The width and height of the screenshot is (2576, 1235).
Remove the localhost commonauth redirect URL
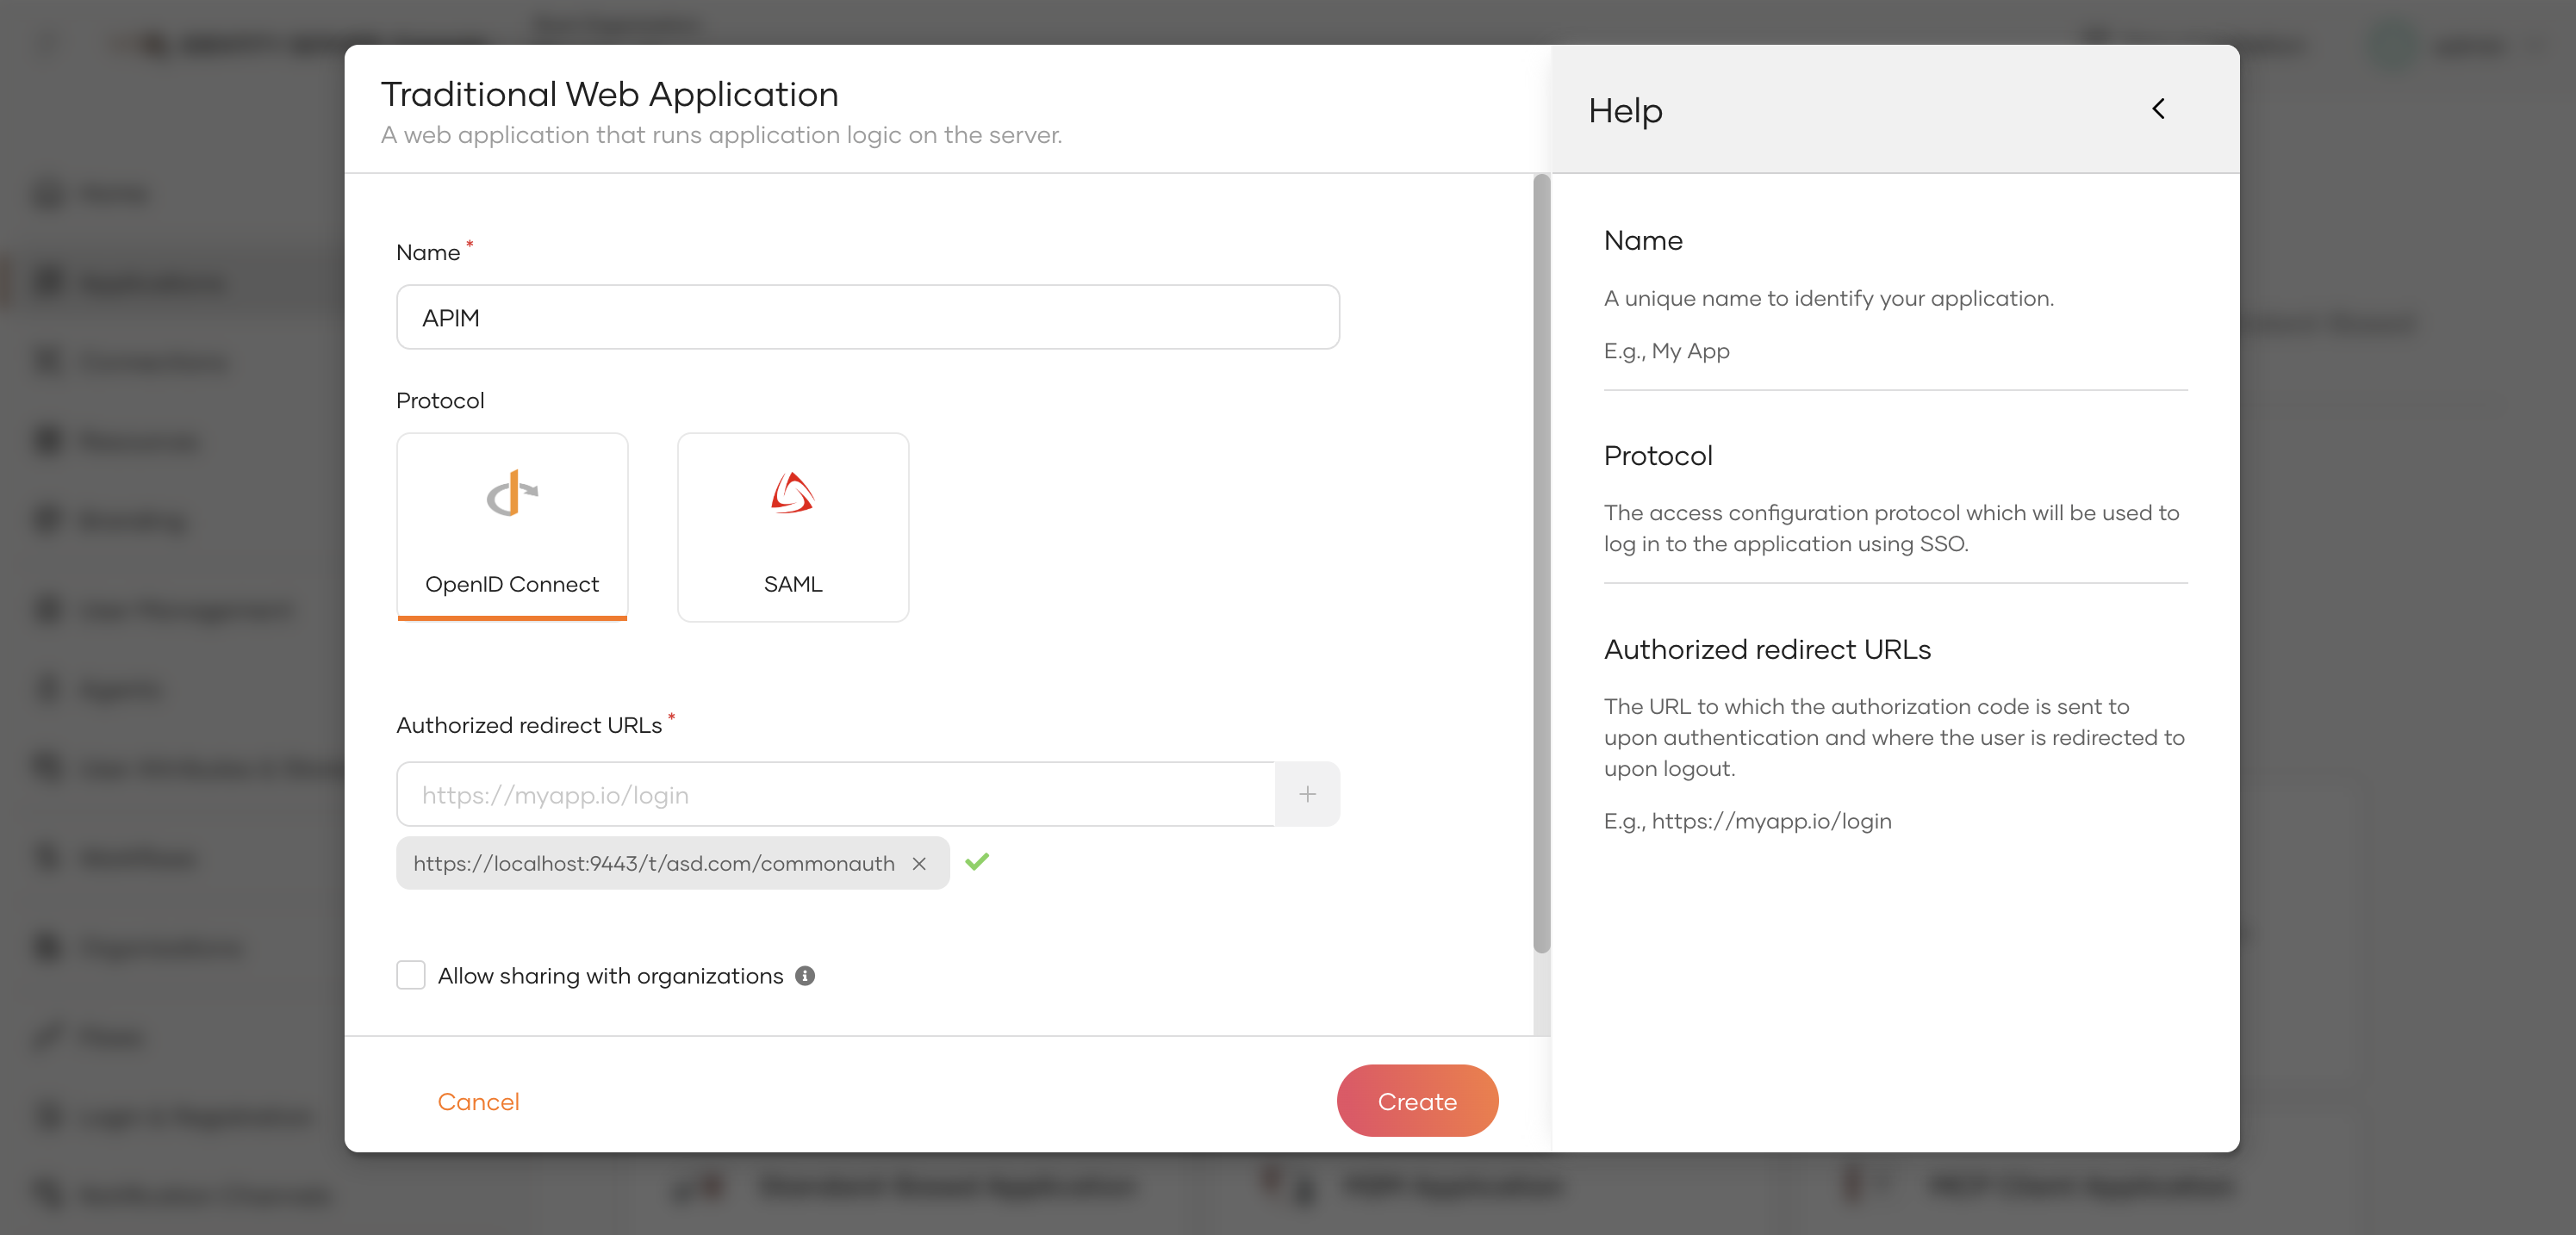(919, 863)
